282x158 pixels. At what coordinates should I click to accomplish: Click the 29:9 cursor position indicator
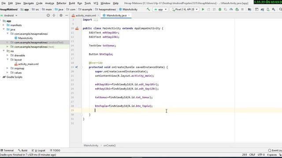245,154
